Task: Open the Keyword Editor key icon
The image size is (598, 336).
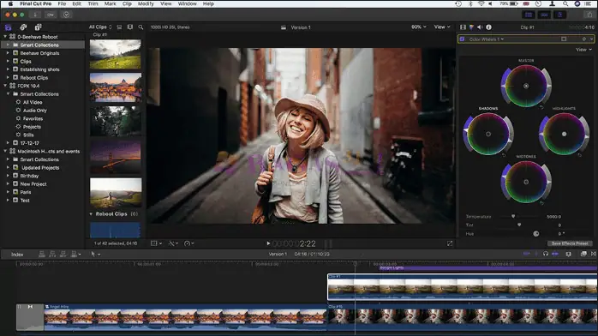Action: (51, 15)
